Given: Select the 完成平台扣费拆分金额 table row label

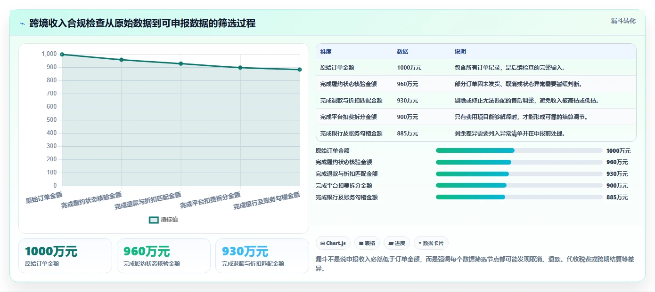Looking at the screenshot, I should 348,117.
